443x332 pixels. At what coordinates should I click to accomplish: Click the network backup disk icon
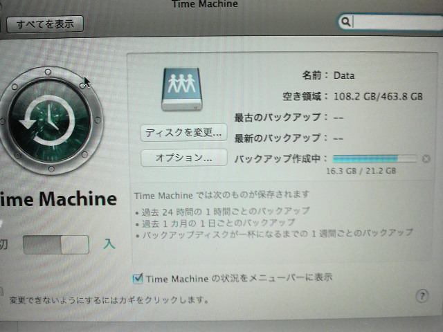pos(182,89)
